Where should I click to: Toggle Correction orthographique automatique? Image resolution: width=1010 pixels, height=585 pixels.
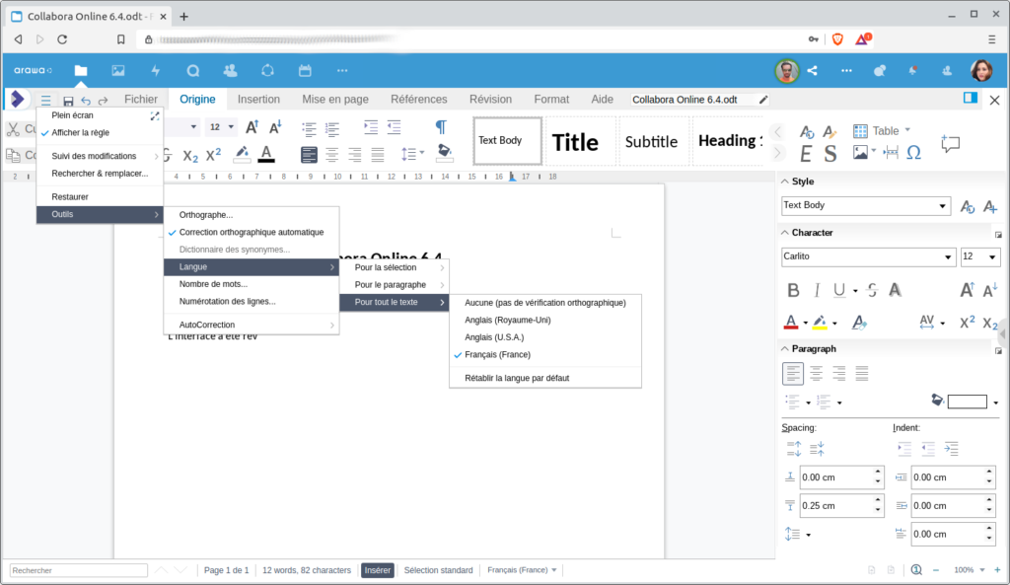[x=252, y=232]
